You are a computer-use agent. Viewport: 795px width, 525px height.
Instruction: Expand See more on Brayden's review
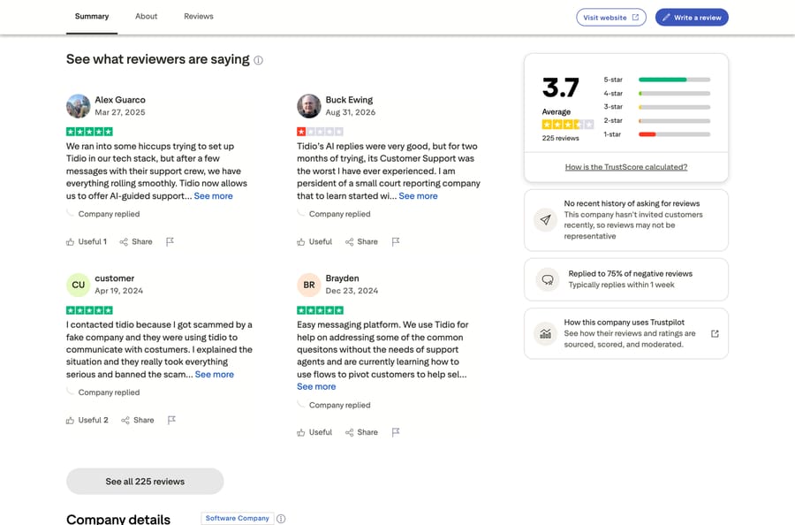tap(316, 386)
